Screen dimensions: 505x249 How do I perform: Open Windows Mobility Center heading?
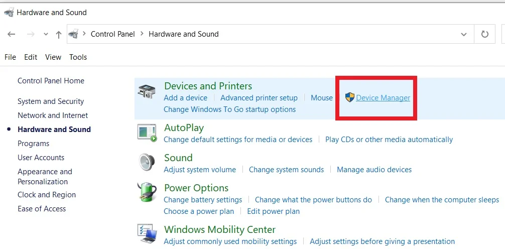point(220,230)
